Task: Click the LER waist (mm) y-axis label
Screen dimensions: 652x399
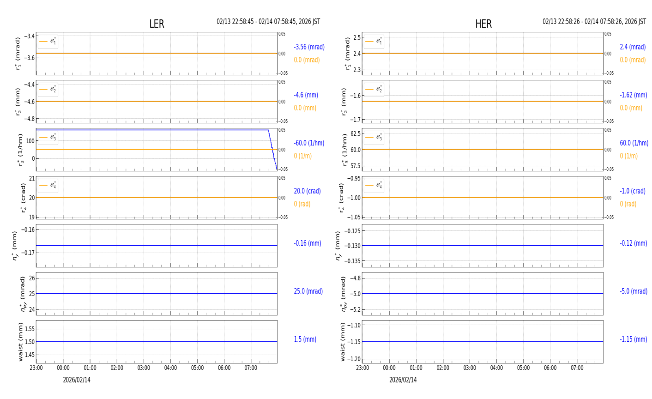Action: point(20,342)
